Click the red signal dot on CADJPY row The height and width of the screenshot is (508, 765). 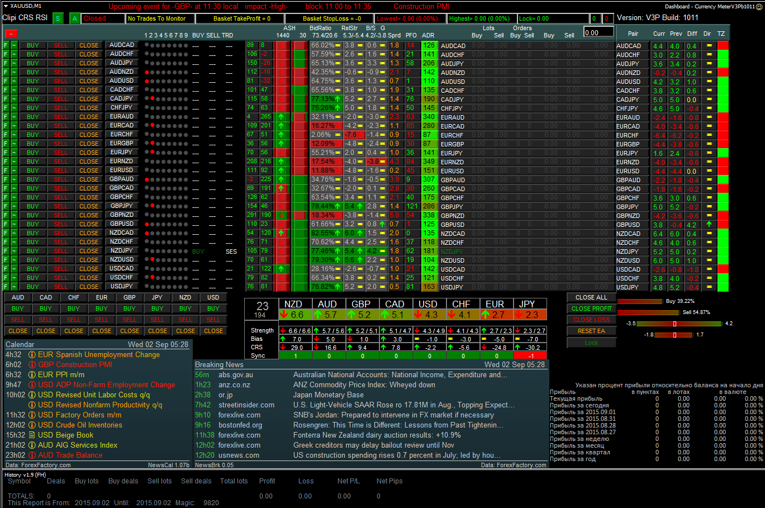152,99
